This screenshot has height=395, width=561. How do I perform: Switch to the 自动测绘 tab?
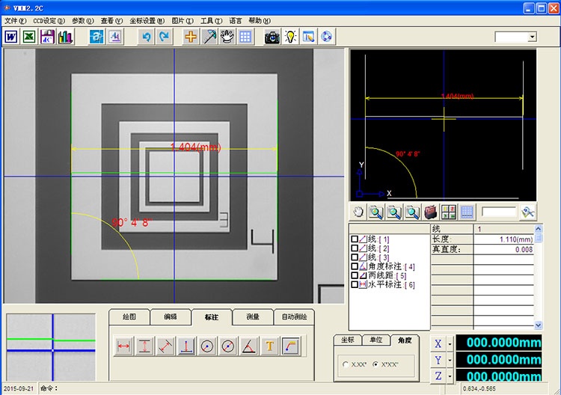(x=294, y=317)
